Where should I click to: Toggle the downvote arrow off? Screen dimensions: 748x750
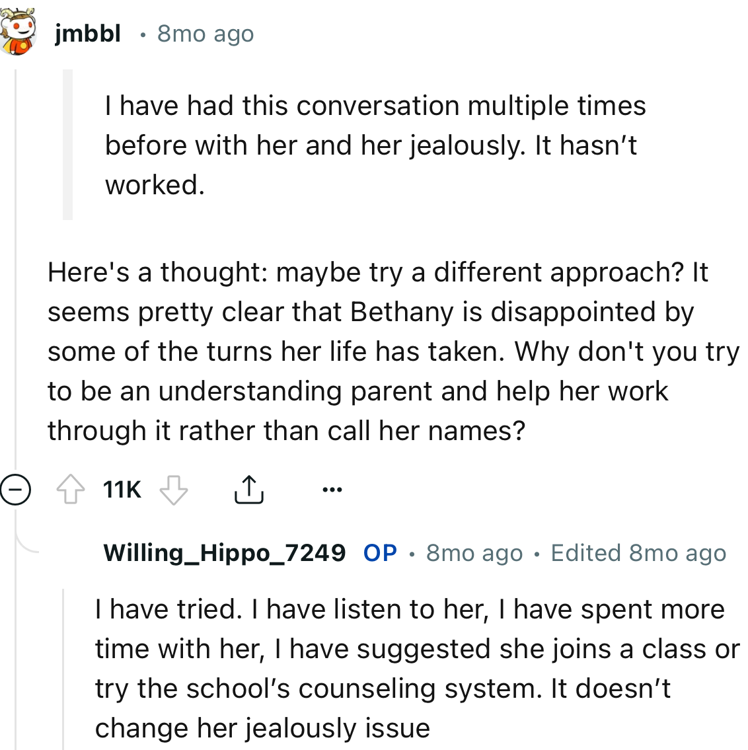coord(173,490)
